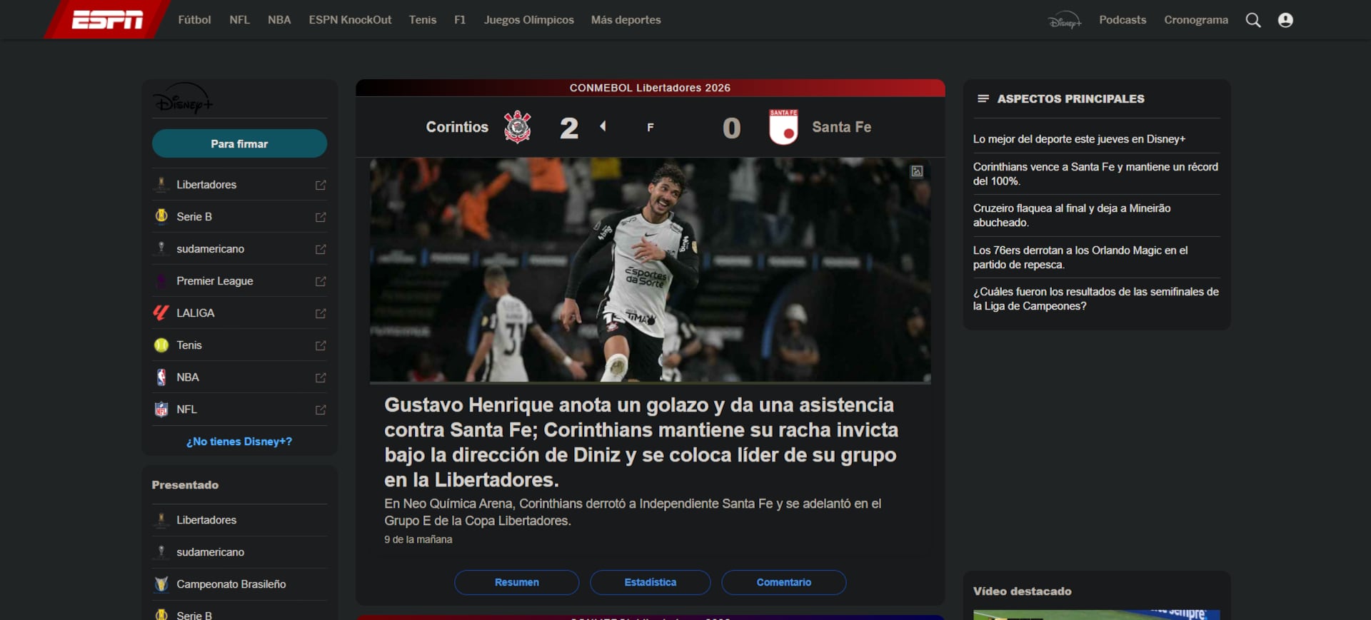Click the ESPN logo
The image size is (1371, 620).
(x=107, y=19)
